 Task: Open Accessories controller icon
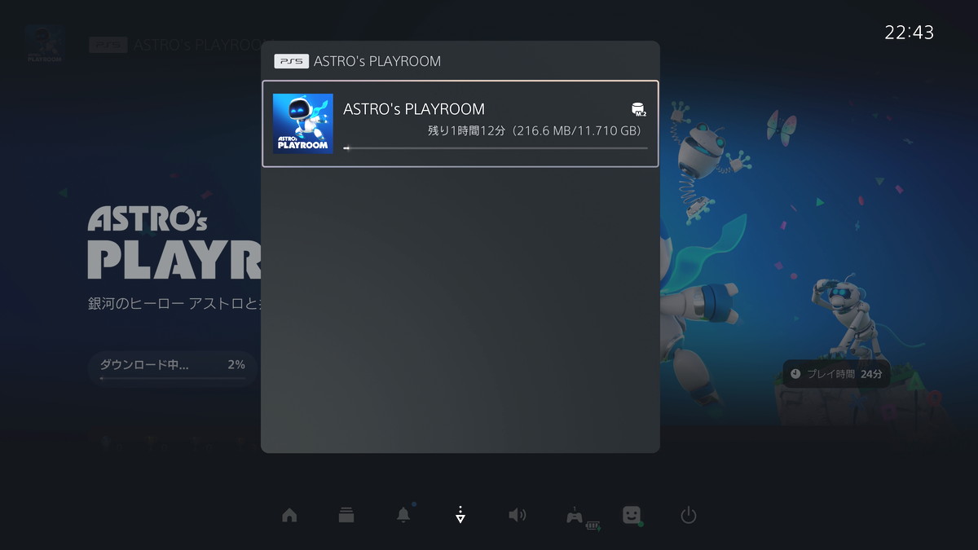click(576, 517)
